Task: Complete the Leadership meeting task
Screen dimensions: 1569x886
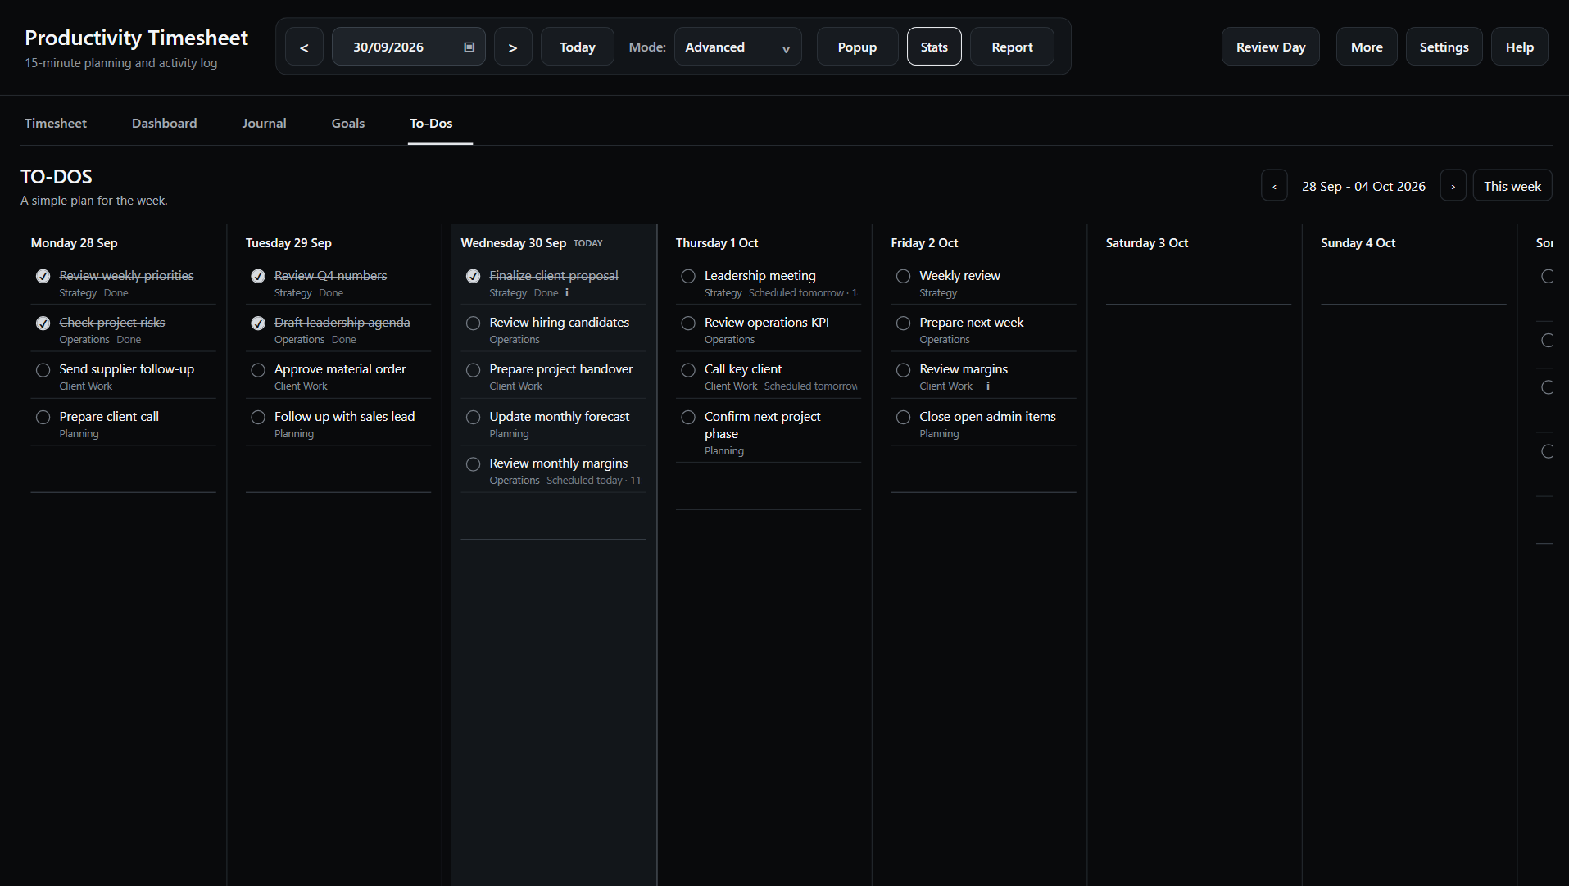Action: pyautogui.click(x=688, y=276)
